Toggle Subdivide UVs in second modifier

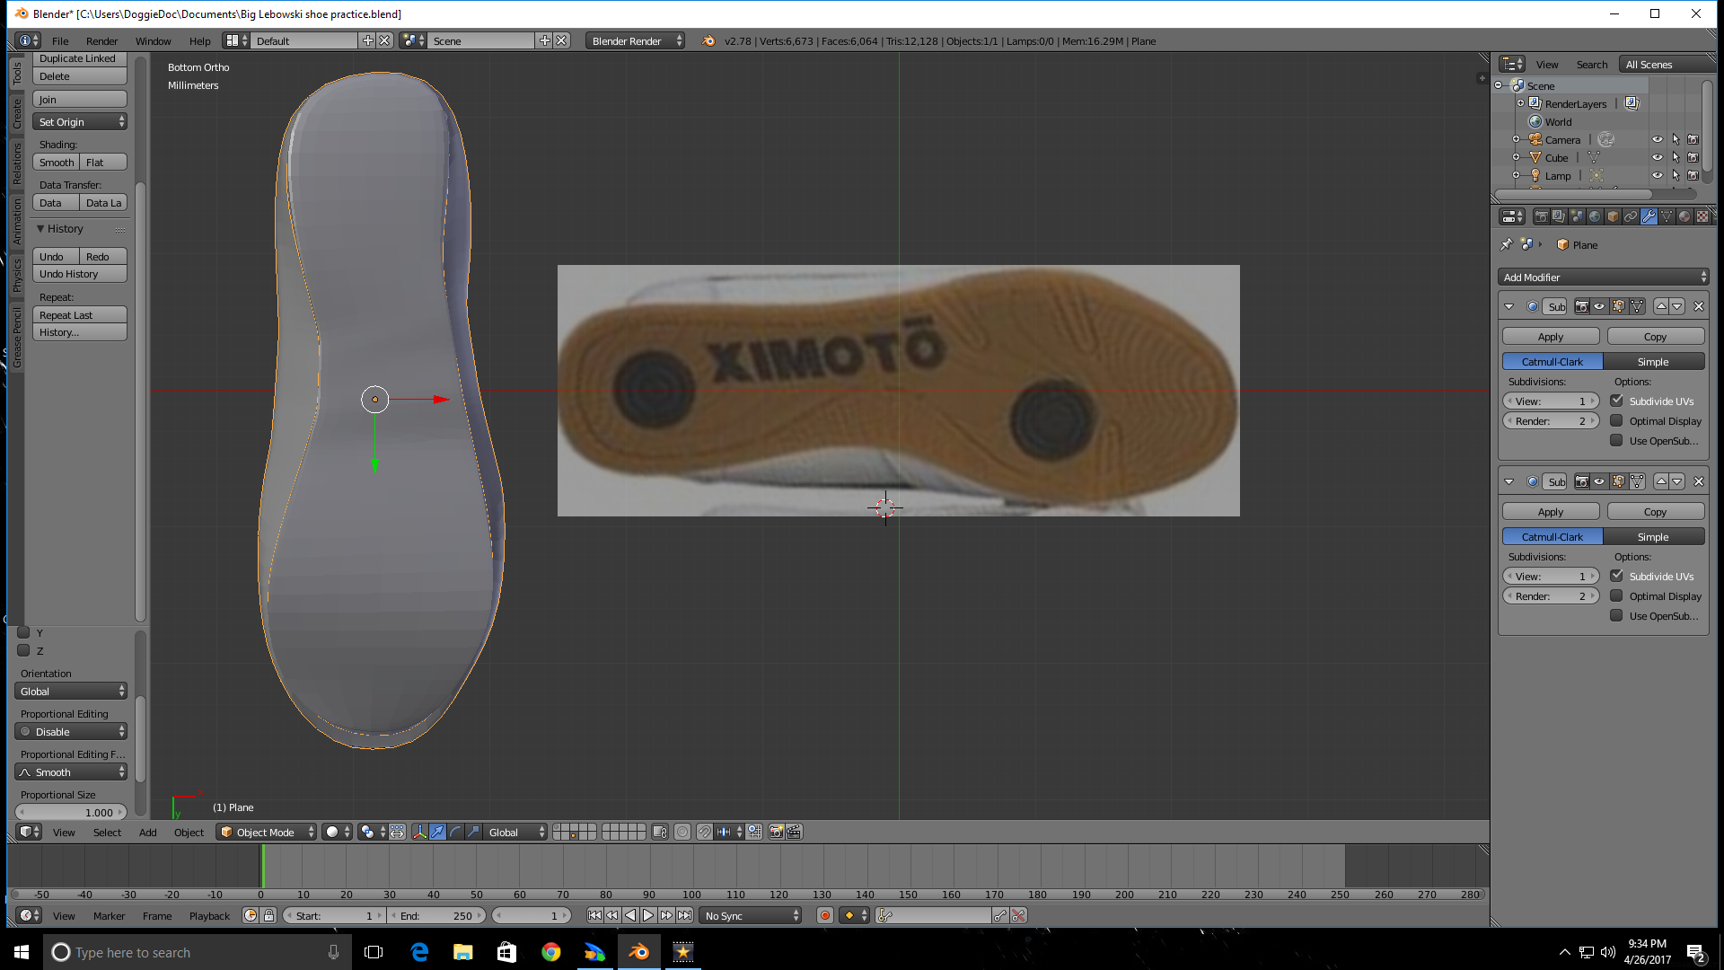(x=1616, y=576)
